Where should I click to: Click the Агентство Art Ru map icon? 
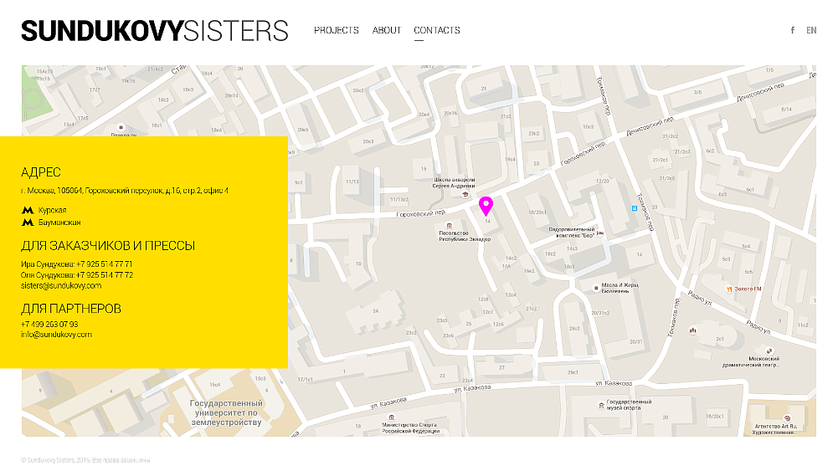787,418
